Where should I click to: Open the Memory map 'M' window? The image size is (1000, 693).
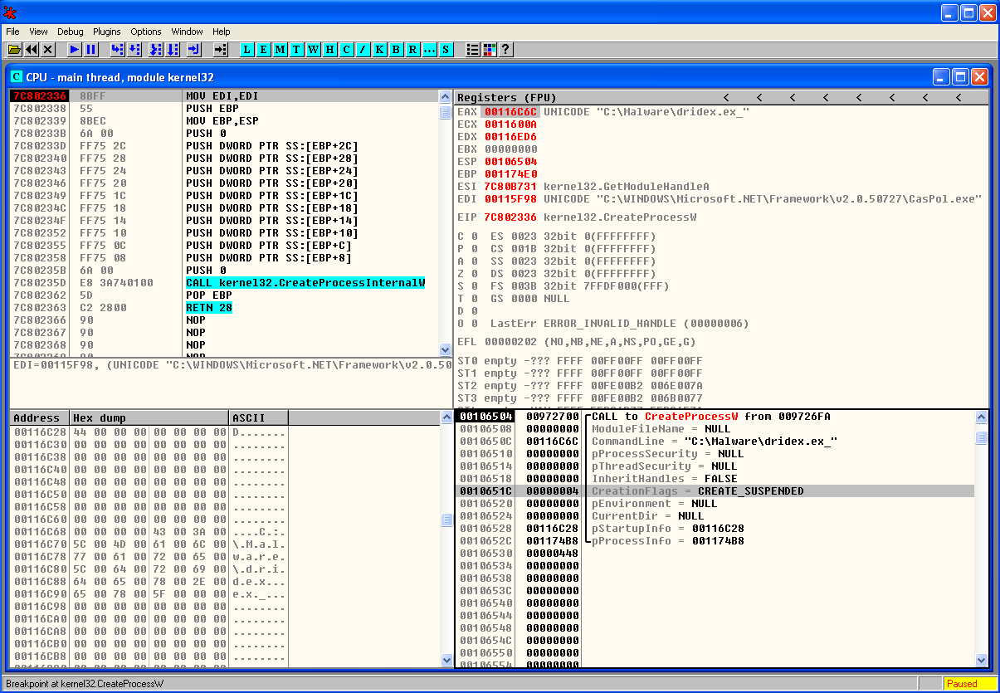280,50
